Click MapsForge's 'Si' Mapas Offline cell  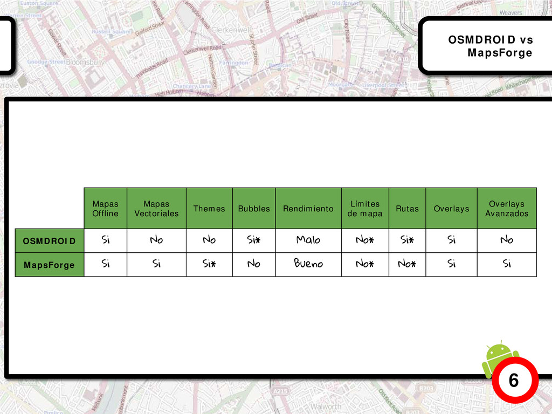105,264
